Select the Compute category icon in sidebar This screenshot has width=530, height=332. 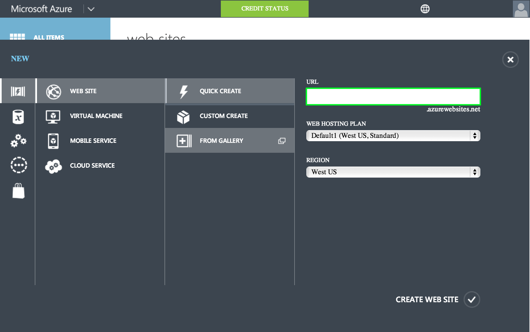18,91
